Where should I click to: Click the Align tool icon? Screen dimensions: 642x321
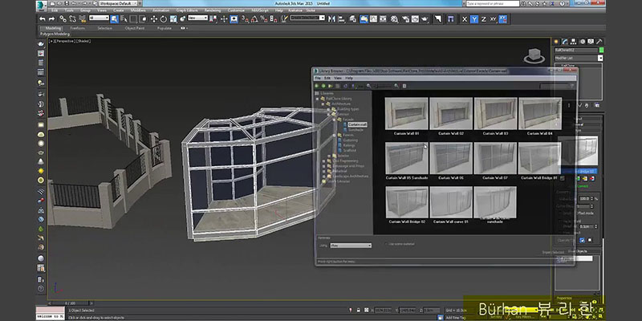click(342, 18)
